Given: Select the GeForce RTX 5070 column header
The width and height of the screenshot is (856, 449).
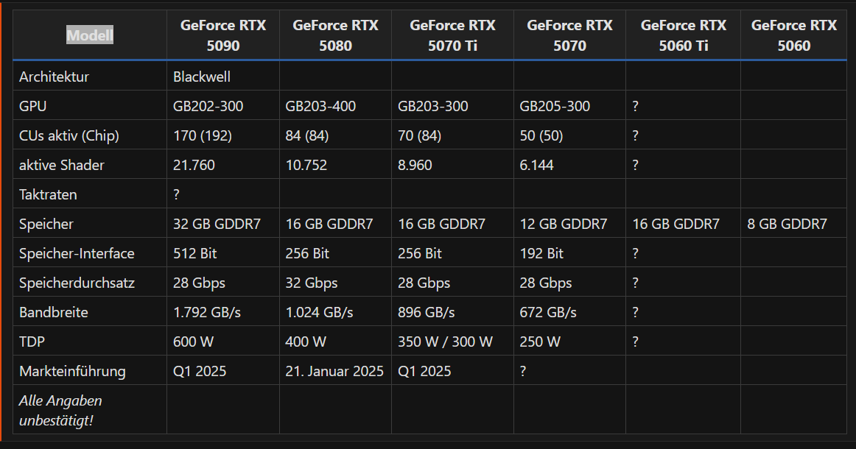Looking at the screenshot, I should pos(569,35).
